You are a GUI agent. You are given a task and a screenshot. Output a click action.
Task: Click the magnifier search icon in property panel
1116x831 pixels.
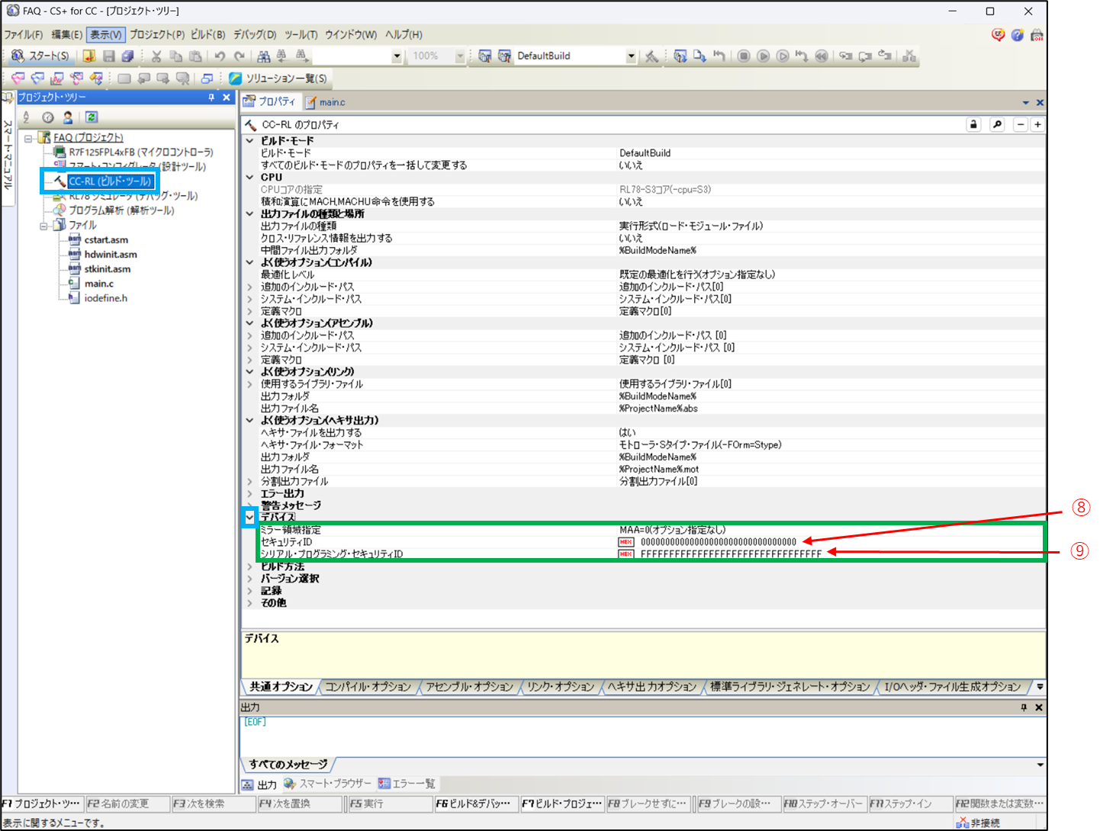tap(997, 124)
